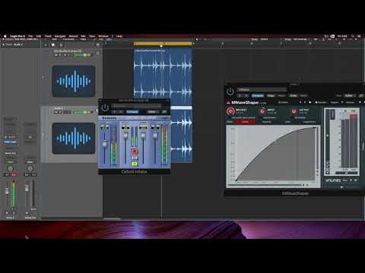Click the second red MWaveShaper knob
The width and height of the screenshot is (365, 273).
pos(262,111)
